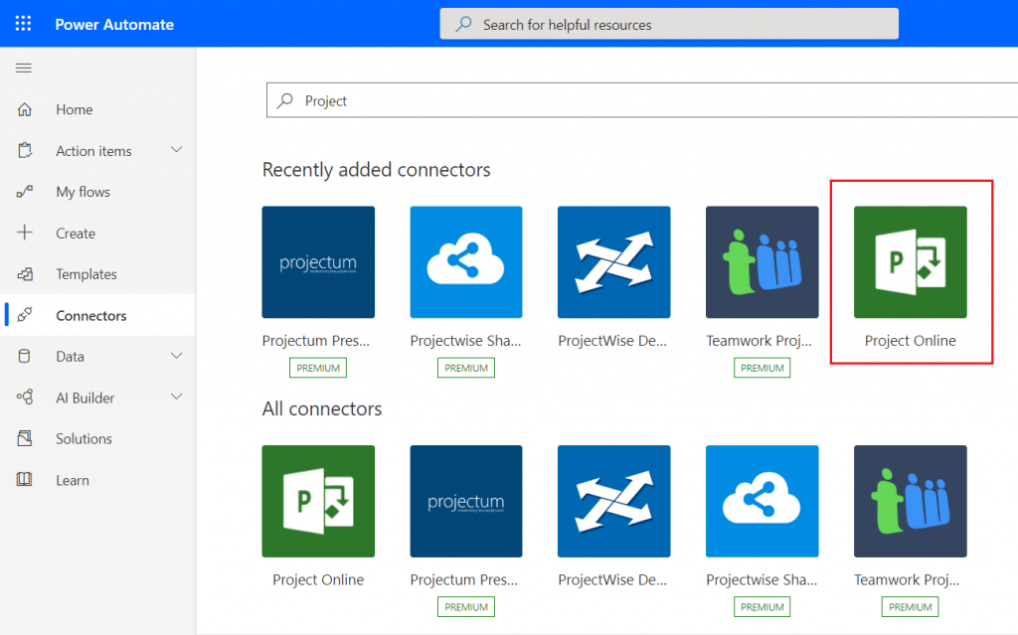Image resolution: width=1018 pixels, height=635 pixels.
Task: Click ProjectWise De... label under All connectors
Action: click(612, 579)
